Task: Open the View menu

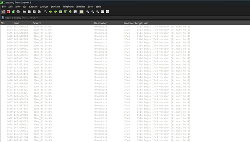Action: 18,7
